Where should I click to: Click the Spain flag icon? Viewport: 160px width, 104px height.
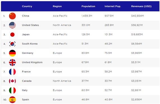tap(12, 100)
